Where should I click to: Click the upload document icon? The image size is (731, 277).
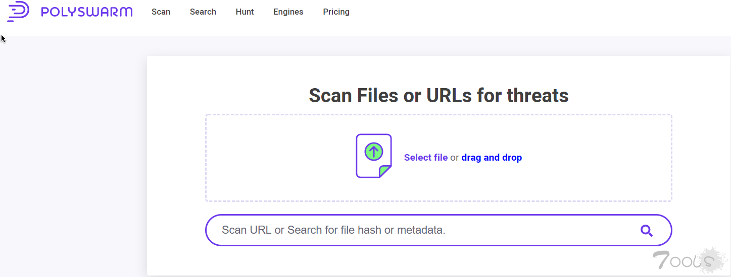(x=374, y=156)
